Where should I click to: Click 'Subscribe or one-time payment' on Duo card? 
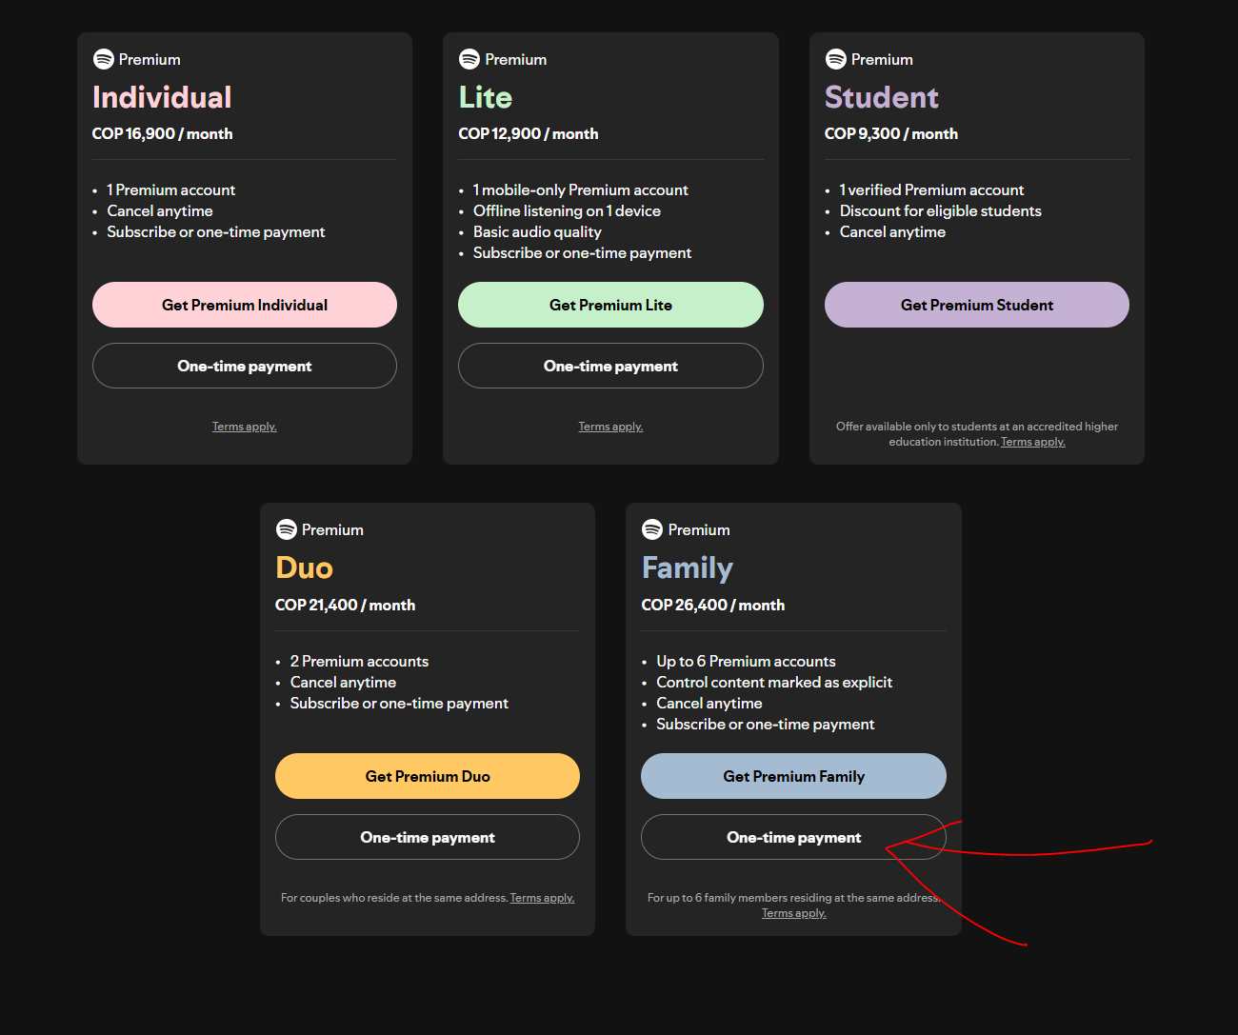coord(399,704)
